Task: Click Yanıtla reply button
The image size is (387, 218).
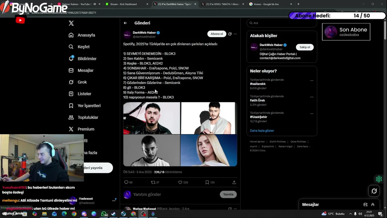Action: click(x=228, y=194)
